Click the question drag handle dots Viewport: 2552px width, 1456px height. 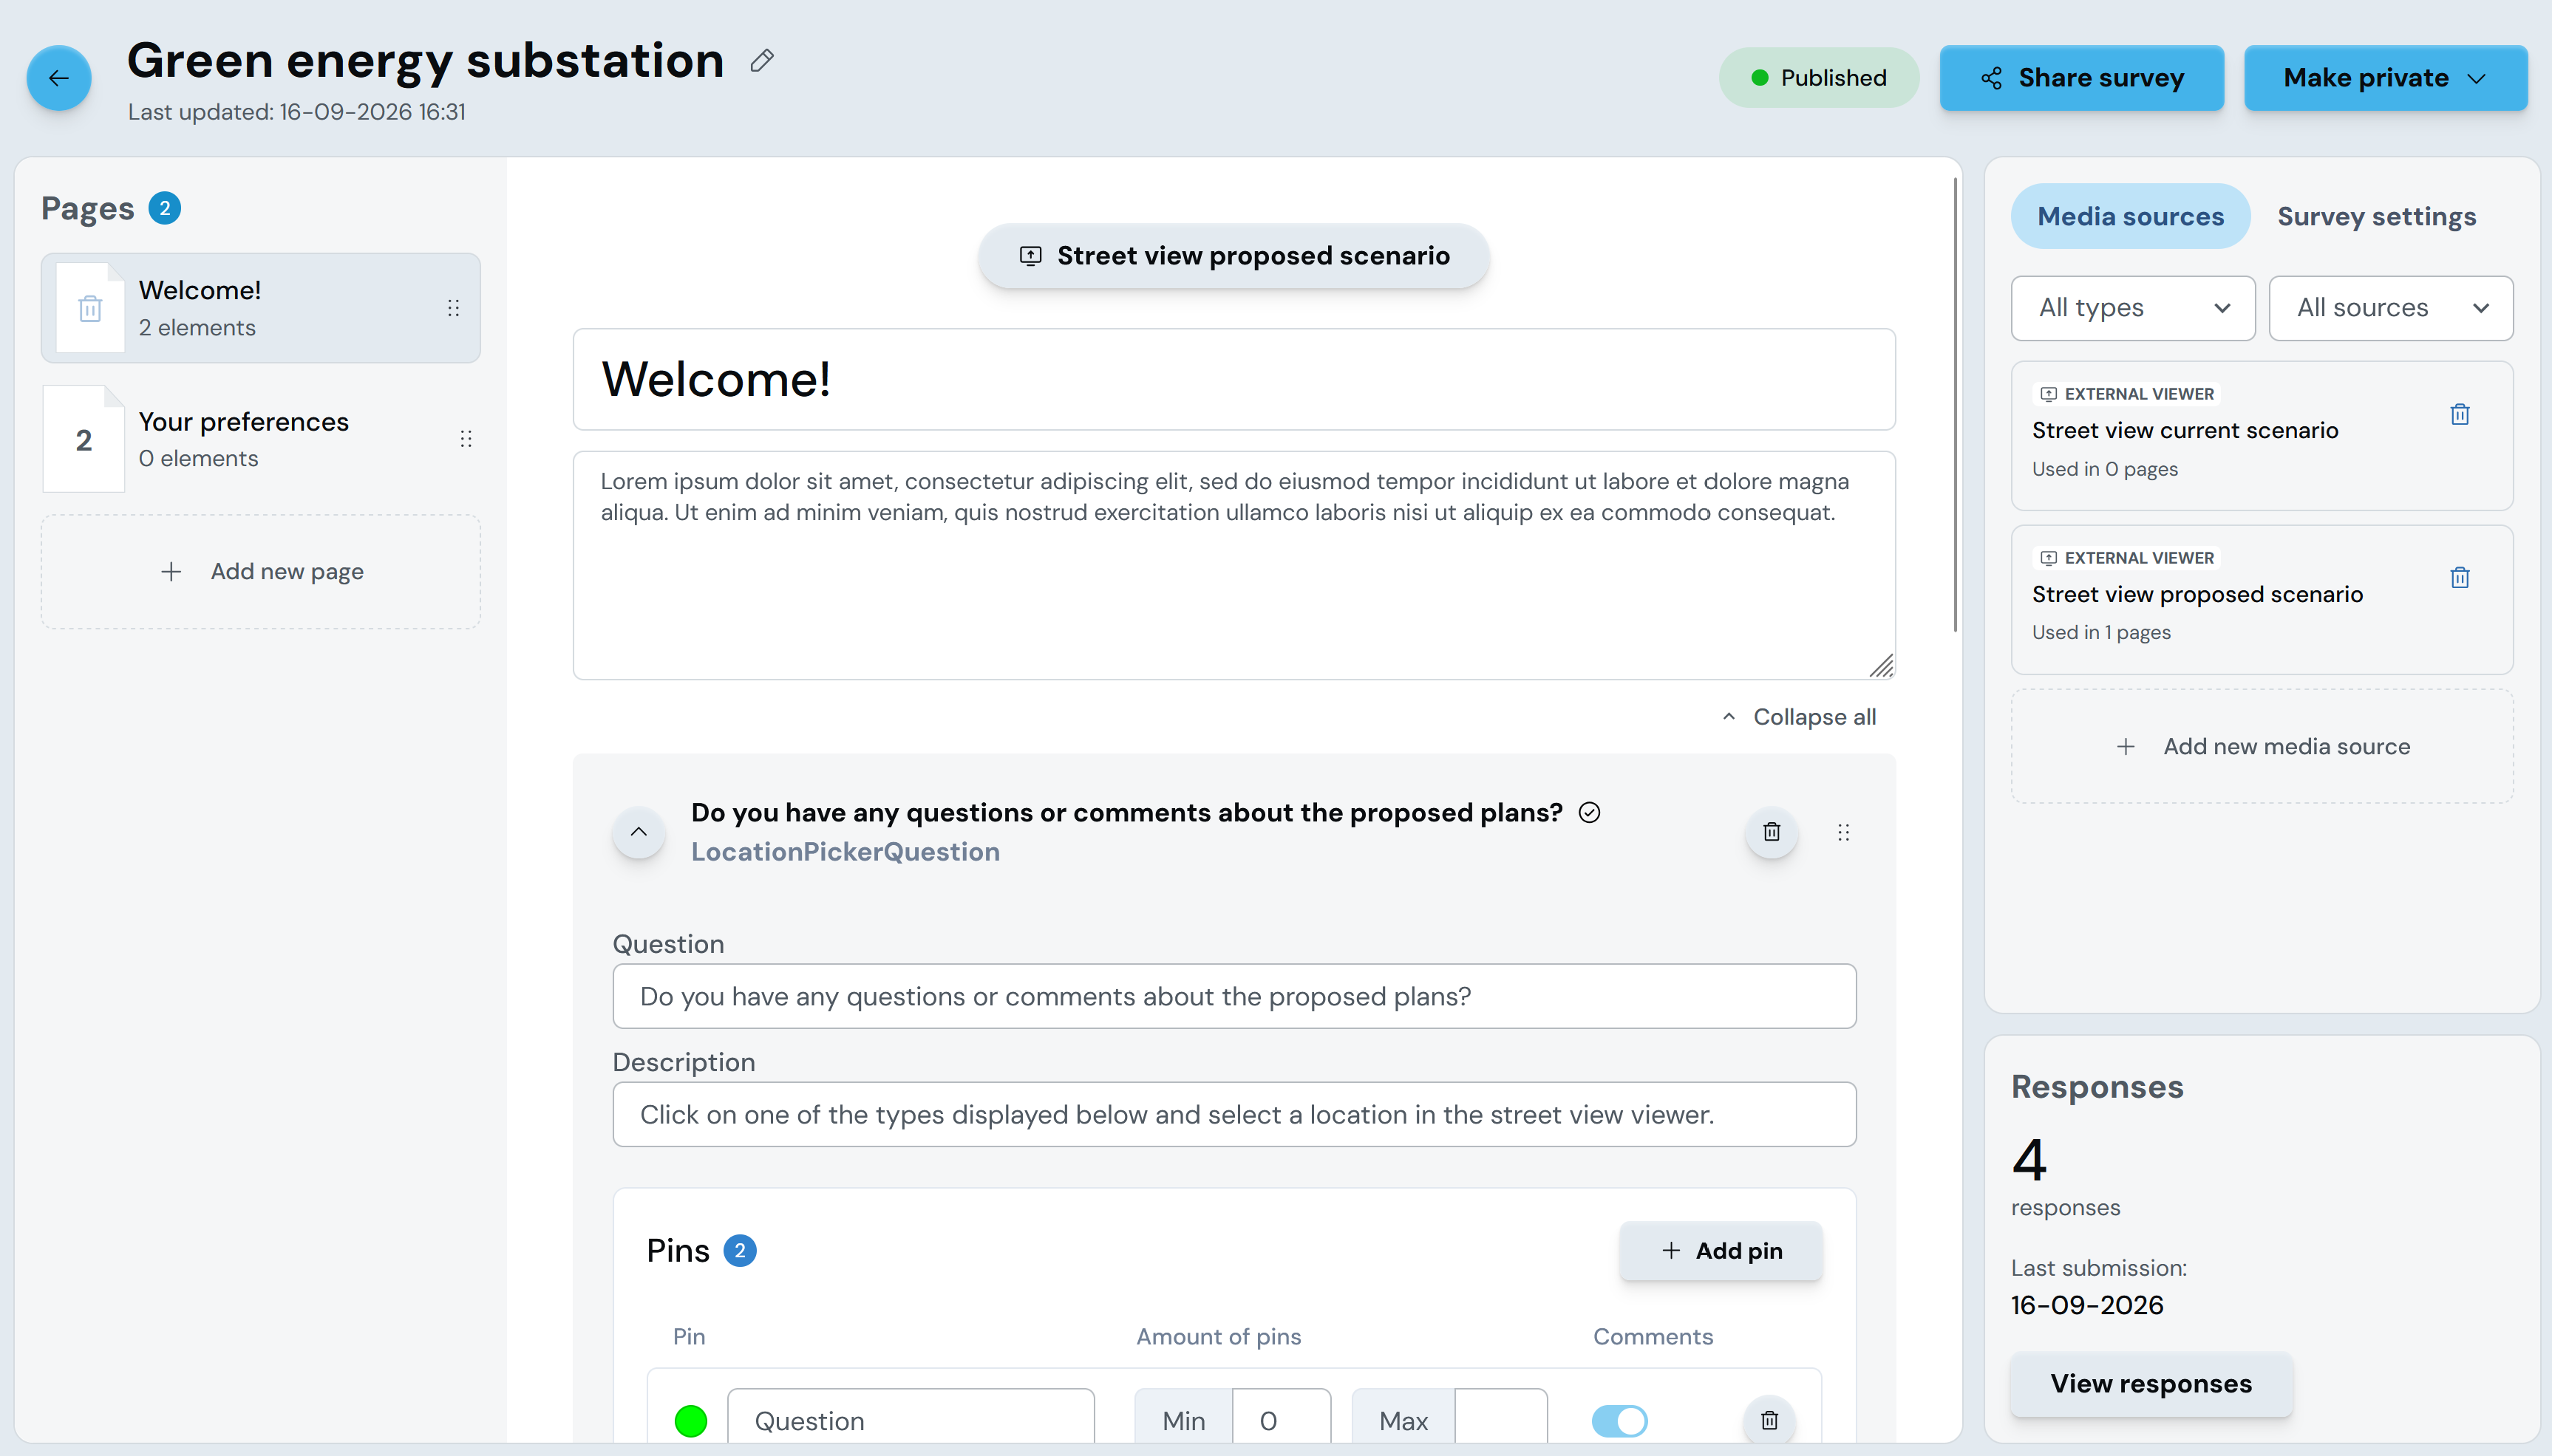coord(1842,832)
